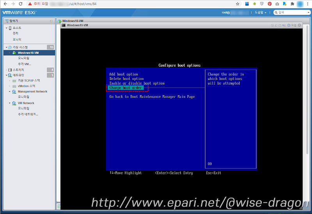Viewport: 312px width, 214px height.
Task: Click the storage count badge 4
Action: point(50,70)
